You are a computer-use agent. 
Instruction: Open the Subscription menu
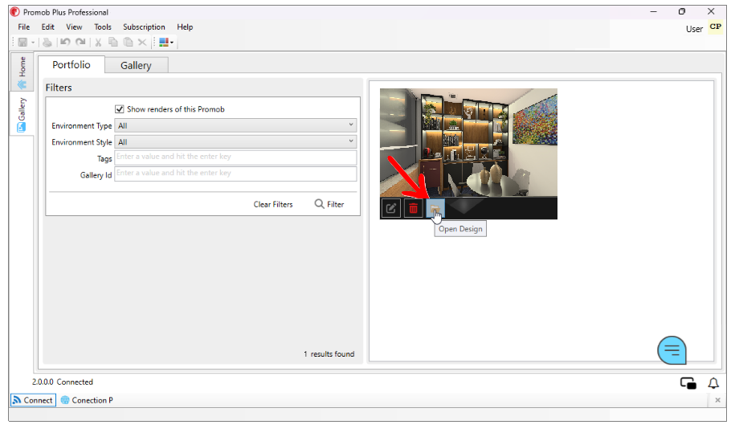click(x=144, y=27)
